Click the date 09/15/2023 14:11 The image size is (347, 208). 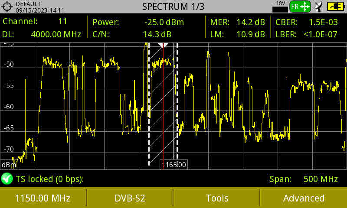click(40, 10)
